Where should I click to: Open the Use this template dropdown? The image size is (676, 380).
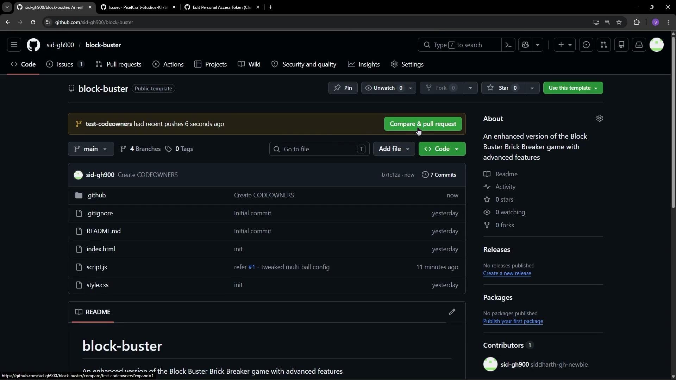[573, 88]
